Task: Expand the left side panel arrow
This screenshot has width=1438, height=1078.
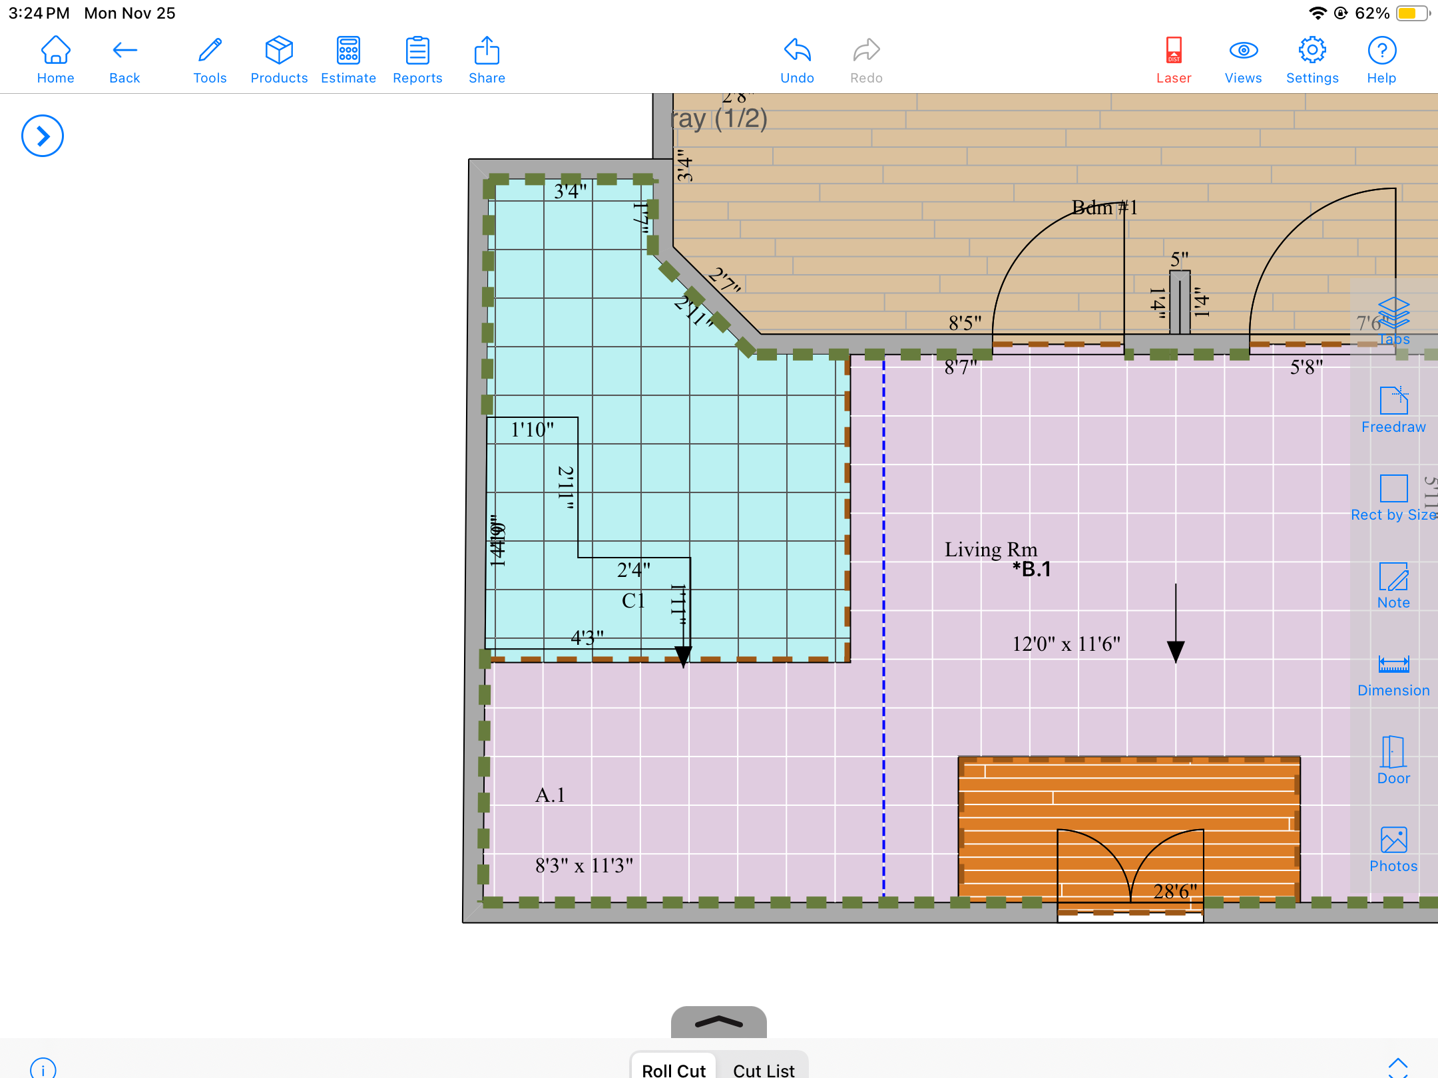Action: click(x=43, y=136)
